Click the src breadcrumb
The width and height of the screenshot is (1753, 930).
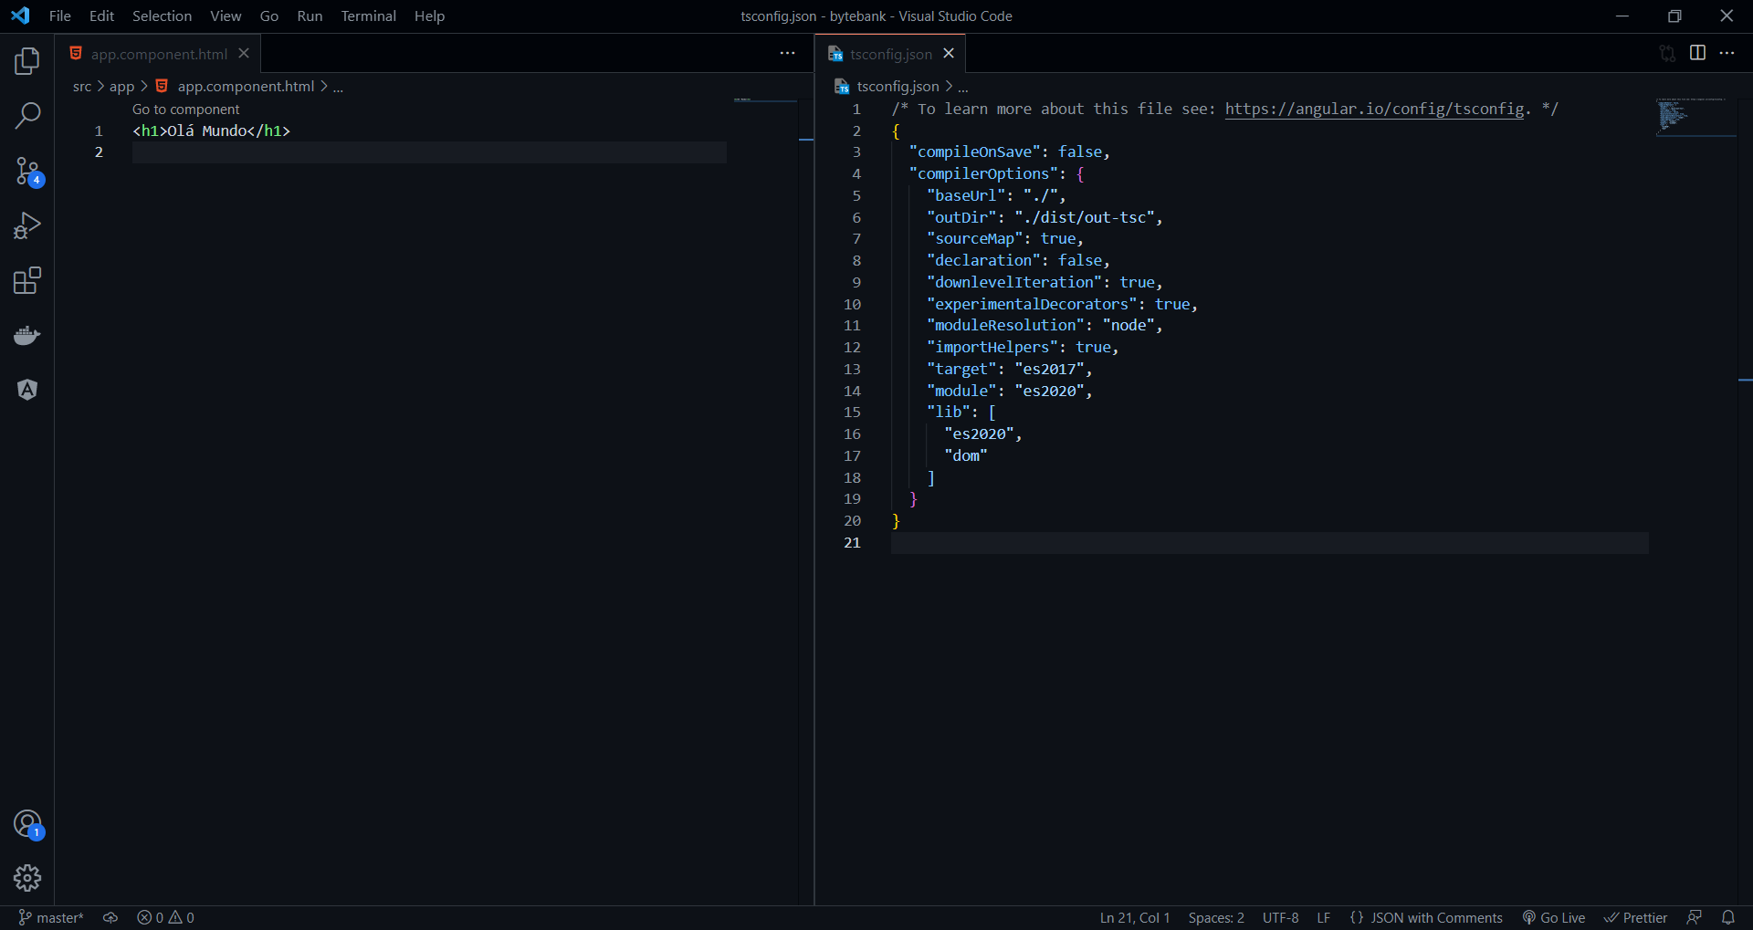tap(82, 86)
